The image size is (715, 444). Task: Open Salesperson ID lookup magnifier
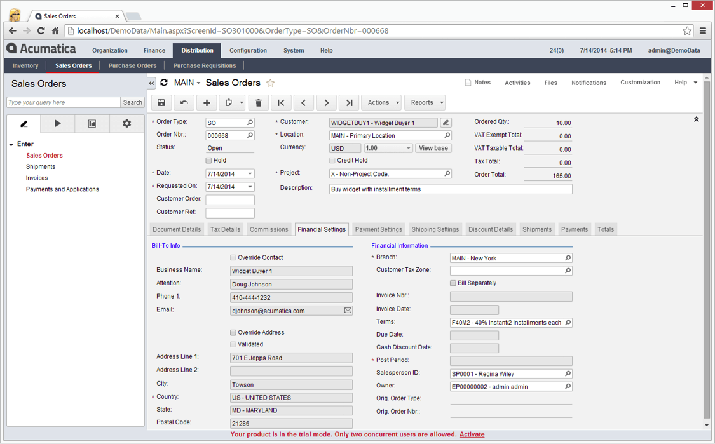568,373
